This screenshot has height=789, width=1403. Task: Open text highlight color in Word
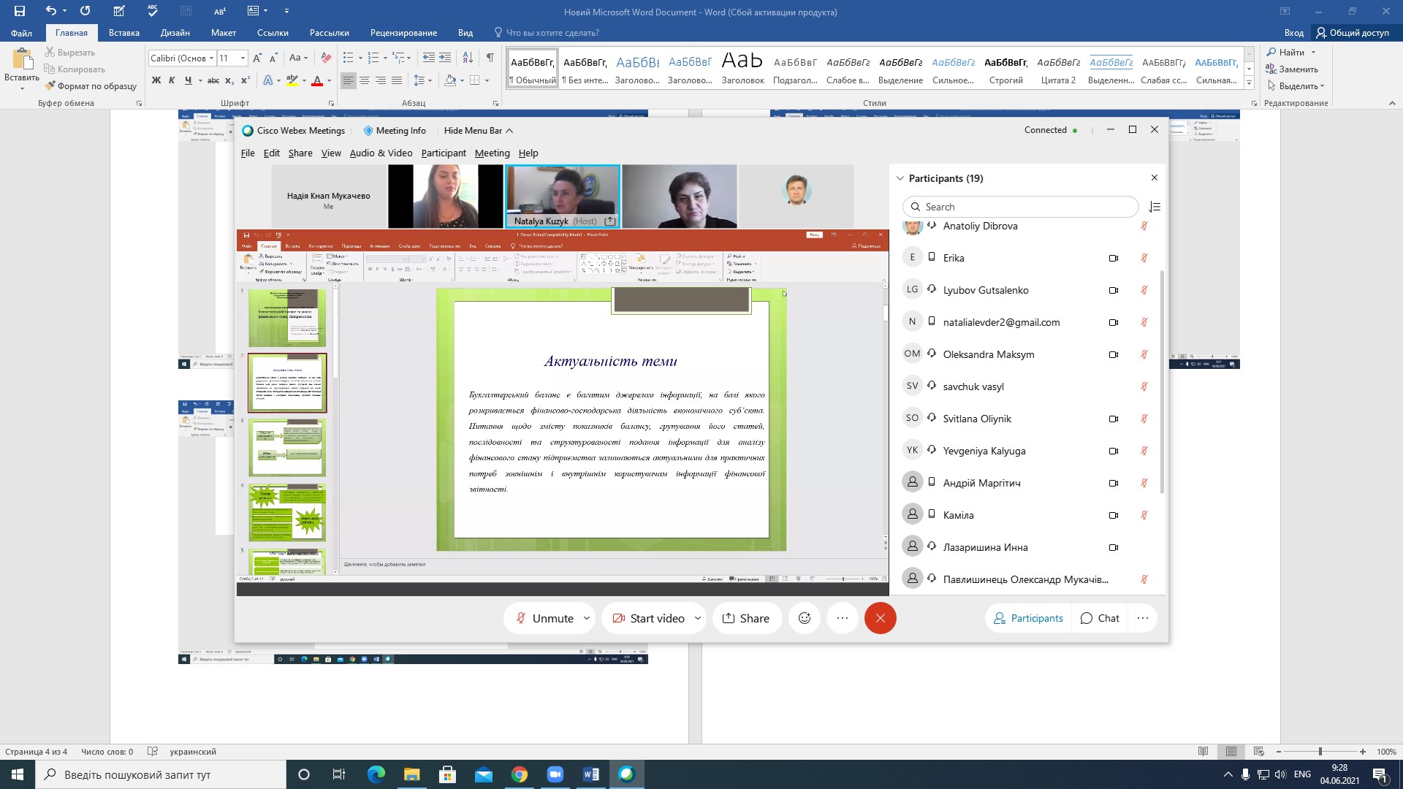pos(292,80)
